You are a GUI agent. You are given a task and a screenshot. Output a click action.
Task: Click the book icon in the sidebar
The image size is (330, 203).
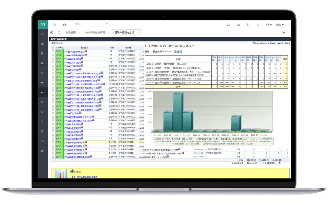pos(42,53)
